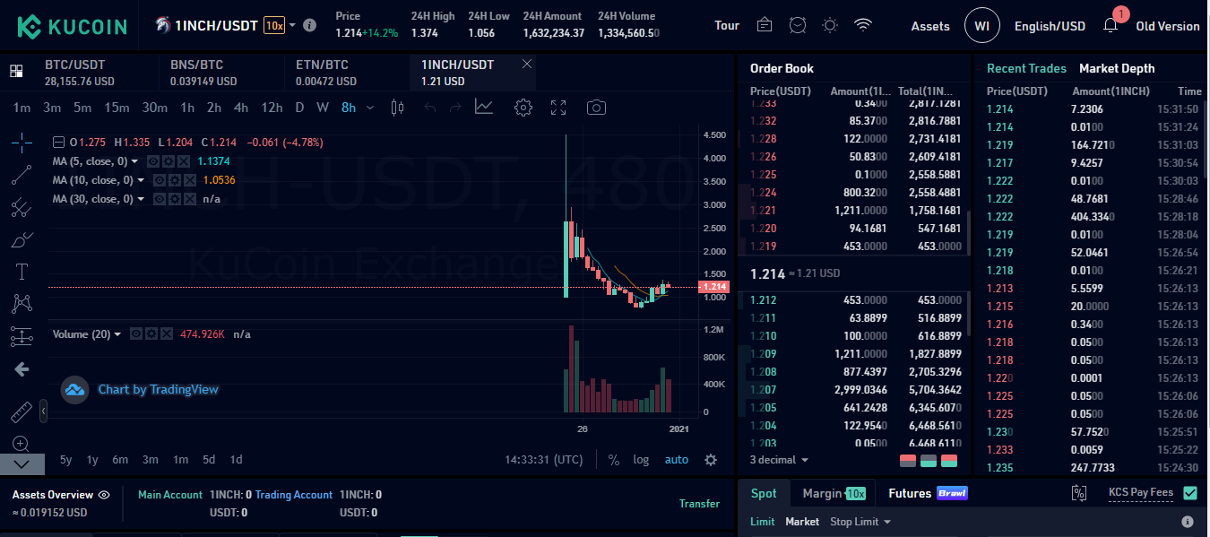
Task: Hide the Volume indicator
Action: click(x=136, y=333)
